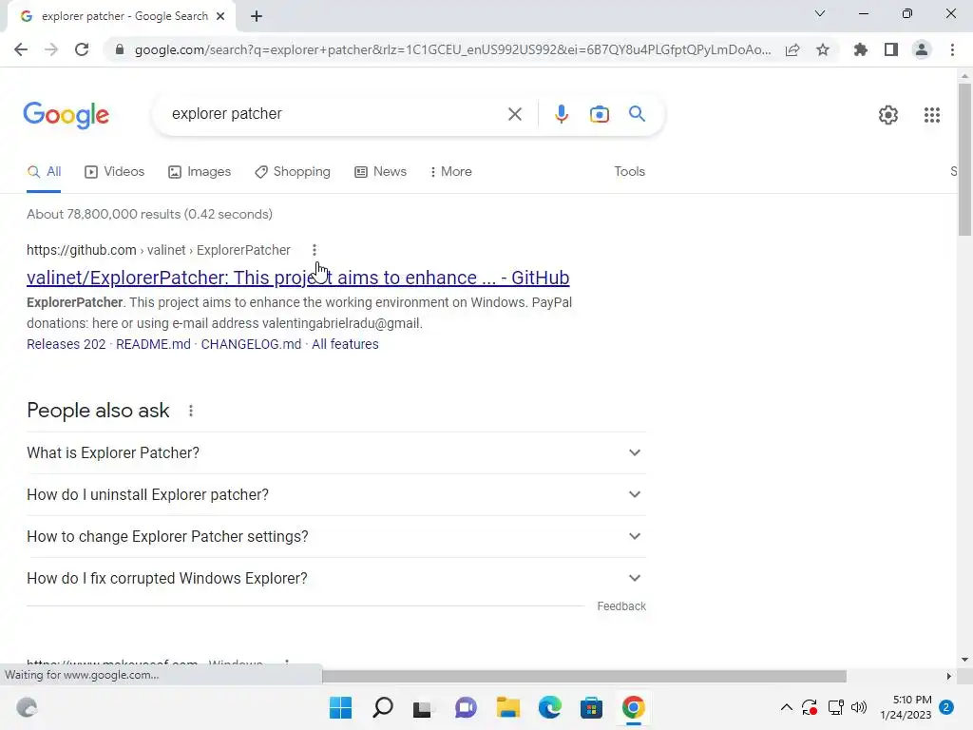973x730 pixels.
Task: Open the README.md sitelink
Action: (153, 344)
